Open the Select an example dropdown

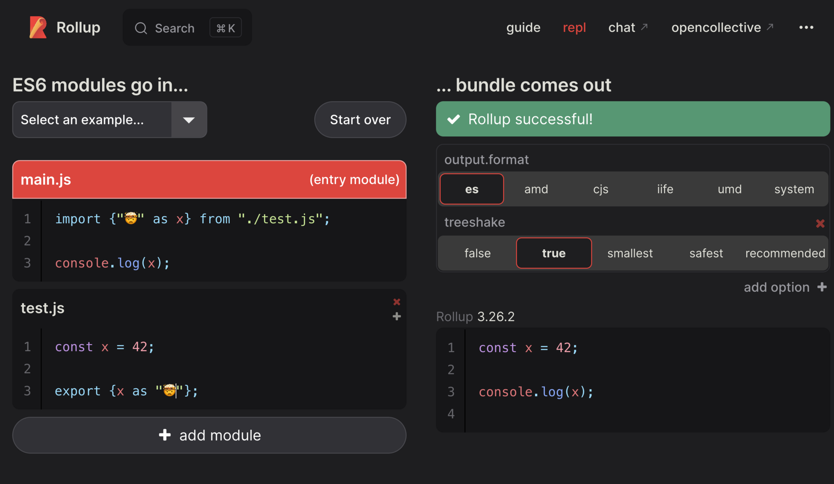(92, 120)
